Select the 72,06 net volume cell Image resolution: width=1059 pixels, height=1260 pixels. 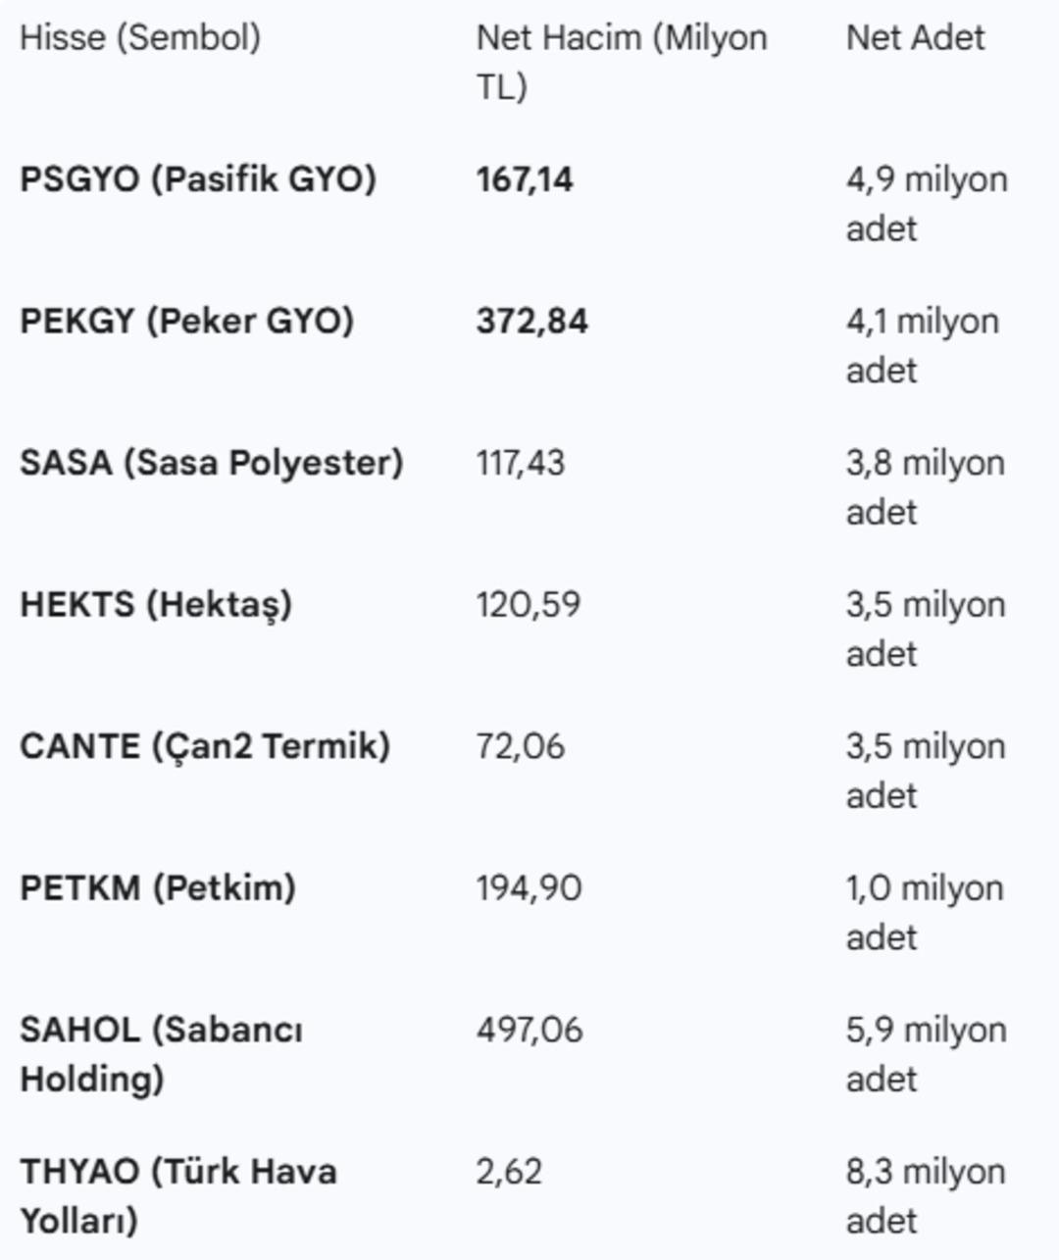click(x=521, y=746)
